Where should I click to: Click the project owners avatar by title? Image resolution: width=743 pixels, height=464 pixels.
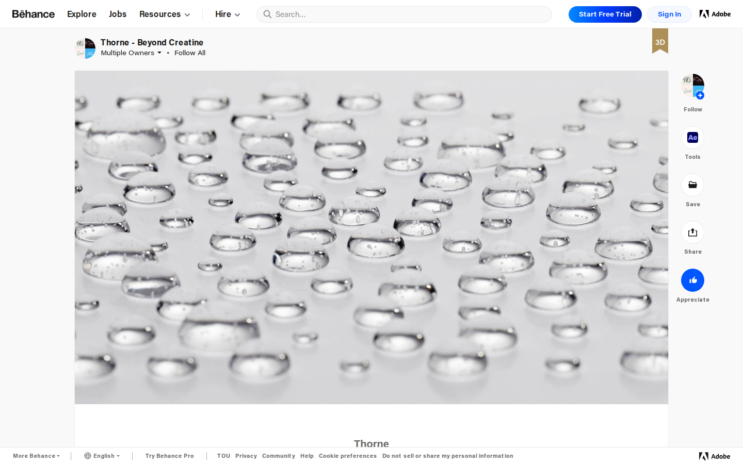tap(85, 48)
